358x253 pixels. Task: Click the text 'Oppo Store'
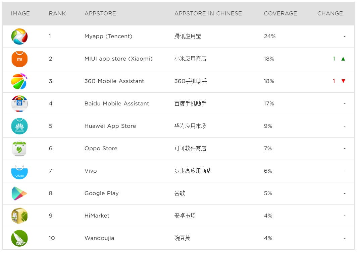coord(101,149)
